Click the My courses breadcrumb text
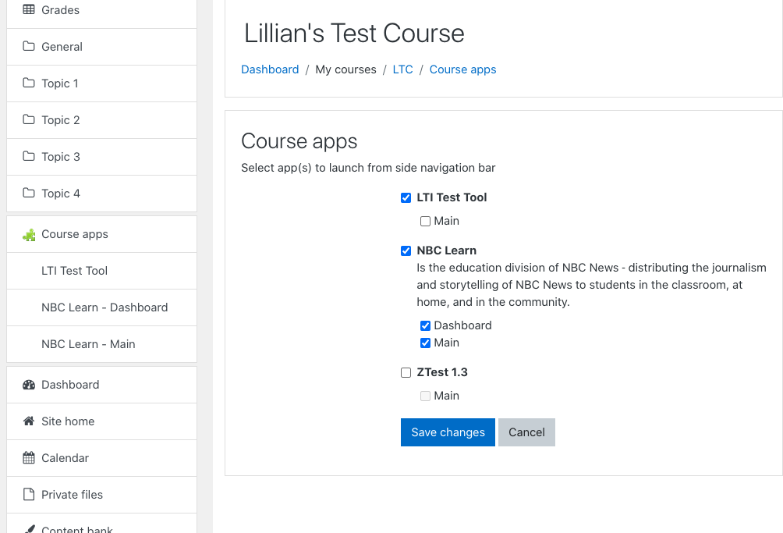783x533 pixels. 345,69
